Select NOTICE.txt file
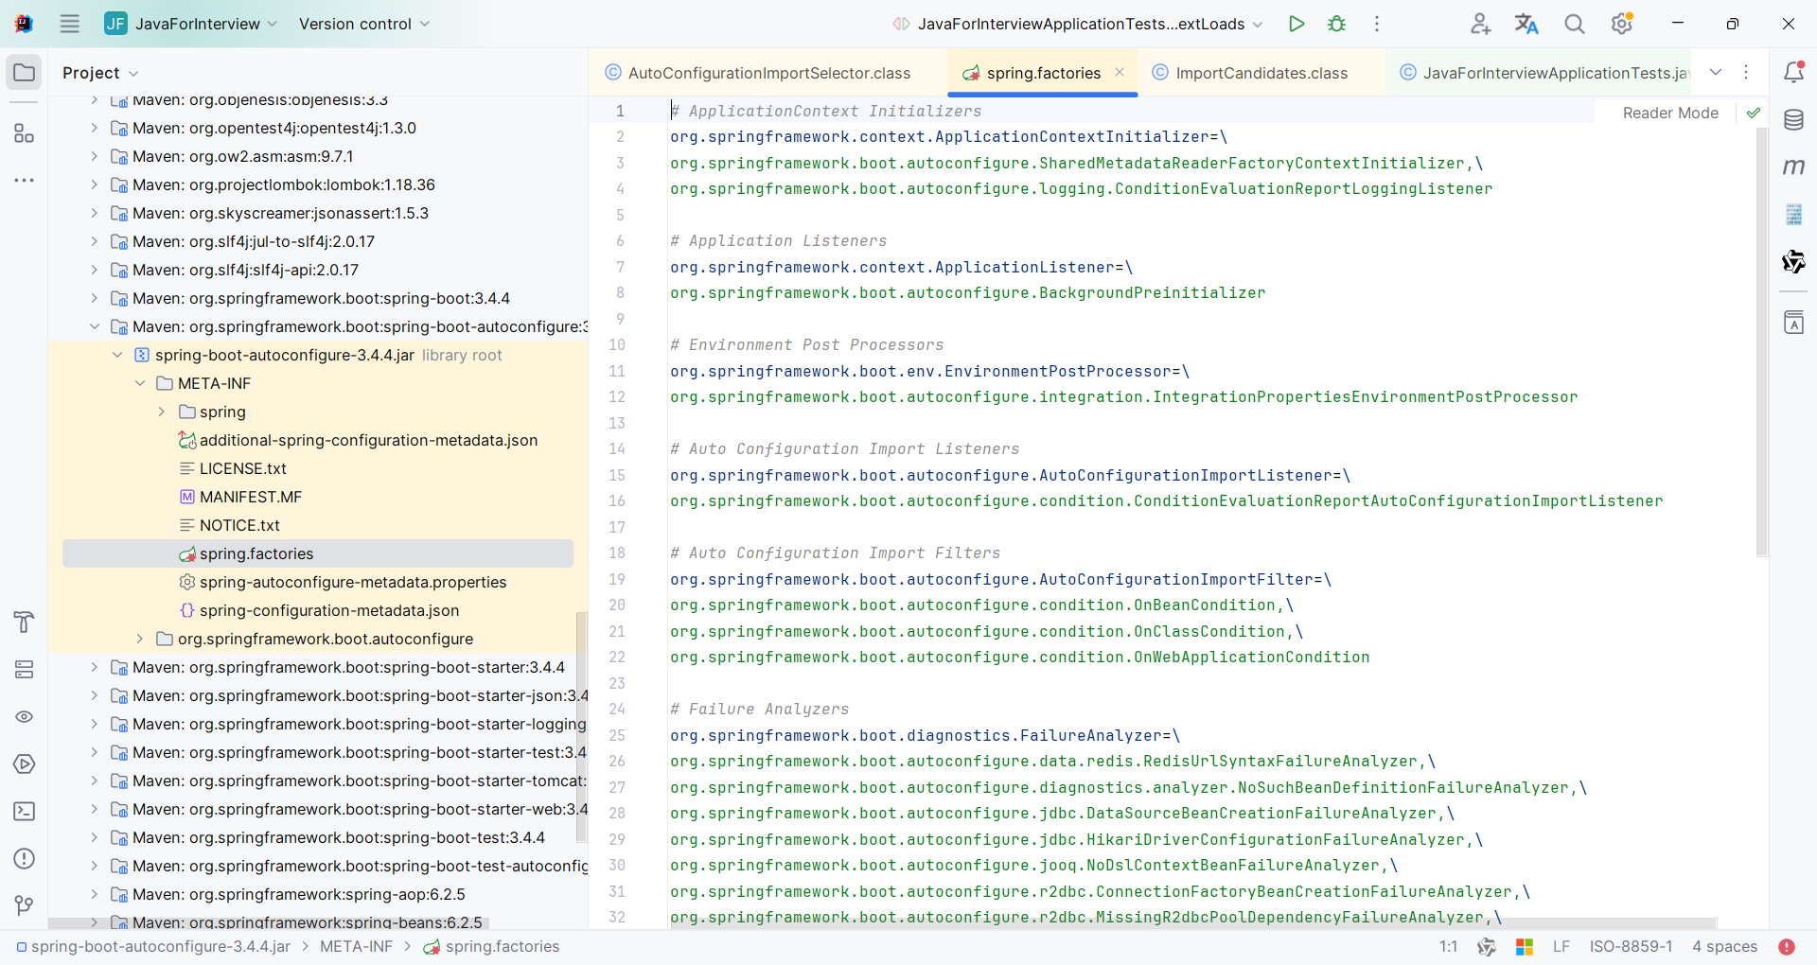The width and height of the screenshot is (1817, 965). pos(239,525)
